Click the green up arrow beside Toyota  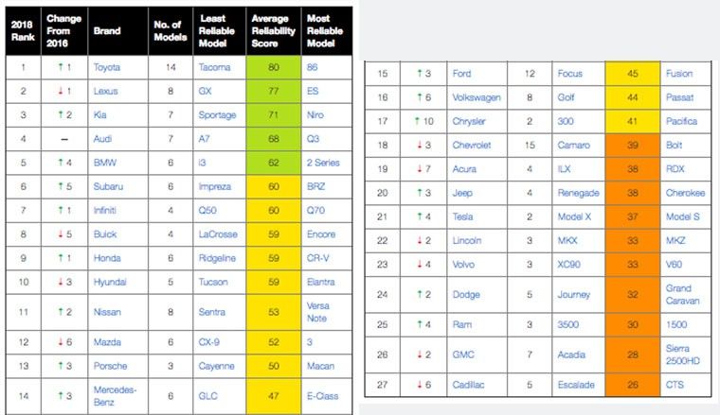tap(60, 67)
